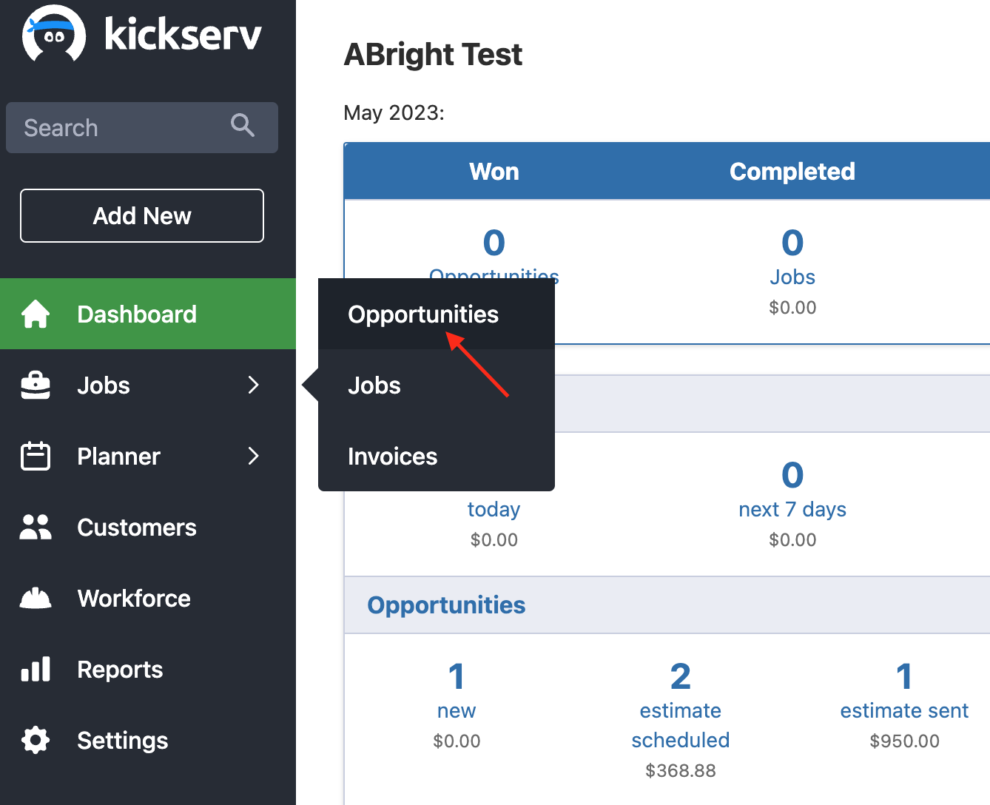Expand the Jobs sidebar chevron
This screenshot has width=990, height=805.
(x=254, y=385)
